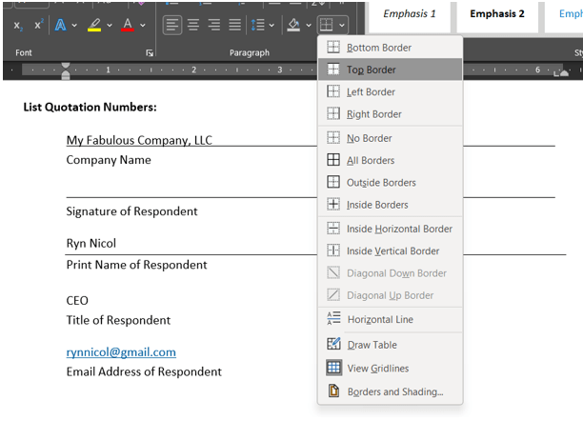Click the superscript icon
583x421 pixels.
(39, 25)
